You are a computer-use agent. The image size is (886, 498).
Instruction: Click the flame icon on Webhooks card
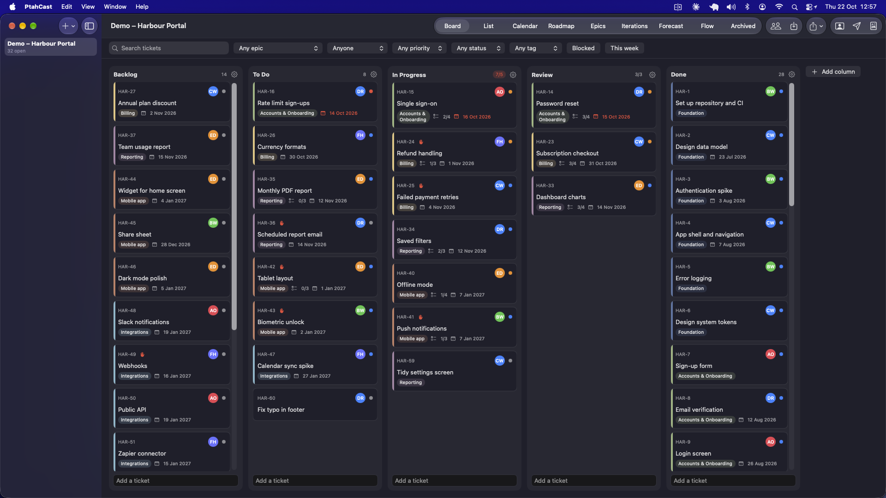pyautogui.click(x=143, y=355)
